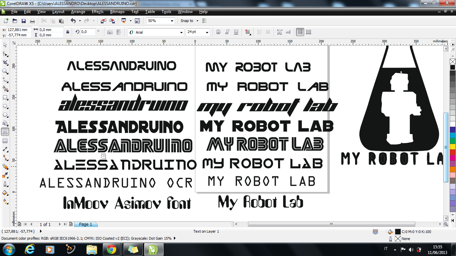Select the Table tool in toolbox

(x=5, y=141)
